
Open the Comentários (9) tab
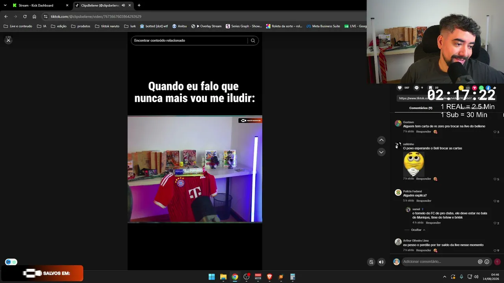[421, 108]
